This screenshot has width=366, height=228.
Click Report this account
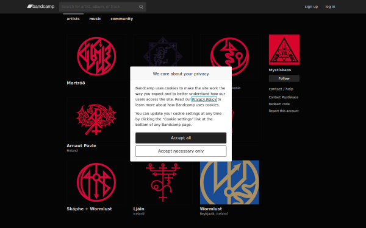[x=284, y=111]
